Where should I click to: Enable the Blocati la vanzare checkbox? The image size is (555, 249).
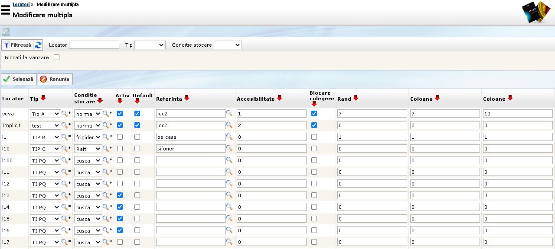[56, 57]
